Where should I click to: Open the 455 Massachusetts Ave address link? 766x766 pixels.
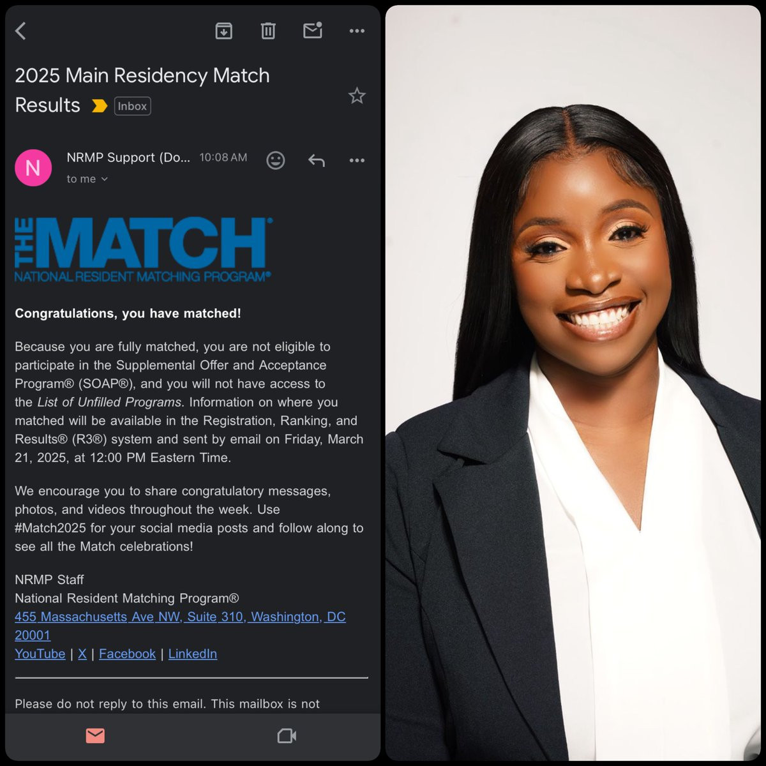[x=180, y=626]
